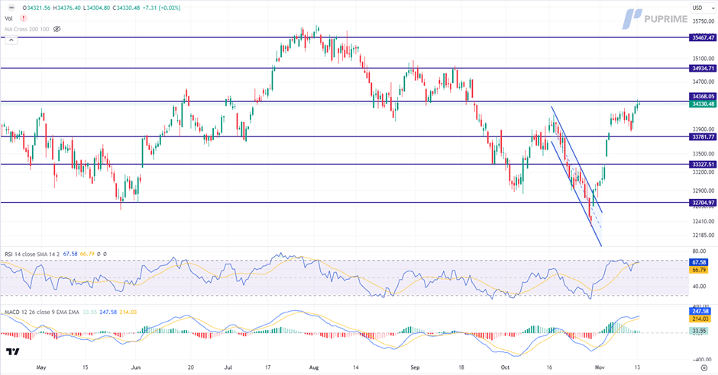The width and height of the screenshot is (718, 375).
Task: Click the low price value L34304.80
Action: [x=96, y=8]
